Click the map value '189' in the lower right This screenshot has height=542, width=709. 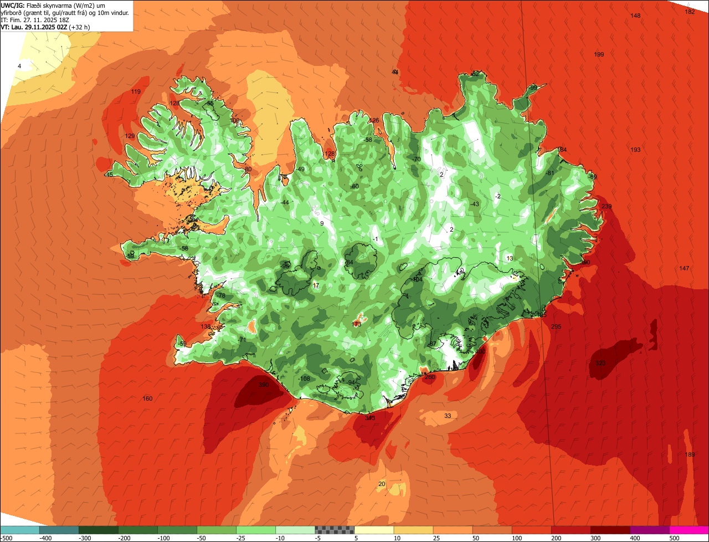tap(690, 455)
